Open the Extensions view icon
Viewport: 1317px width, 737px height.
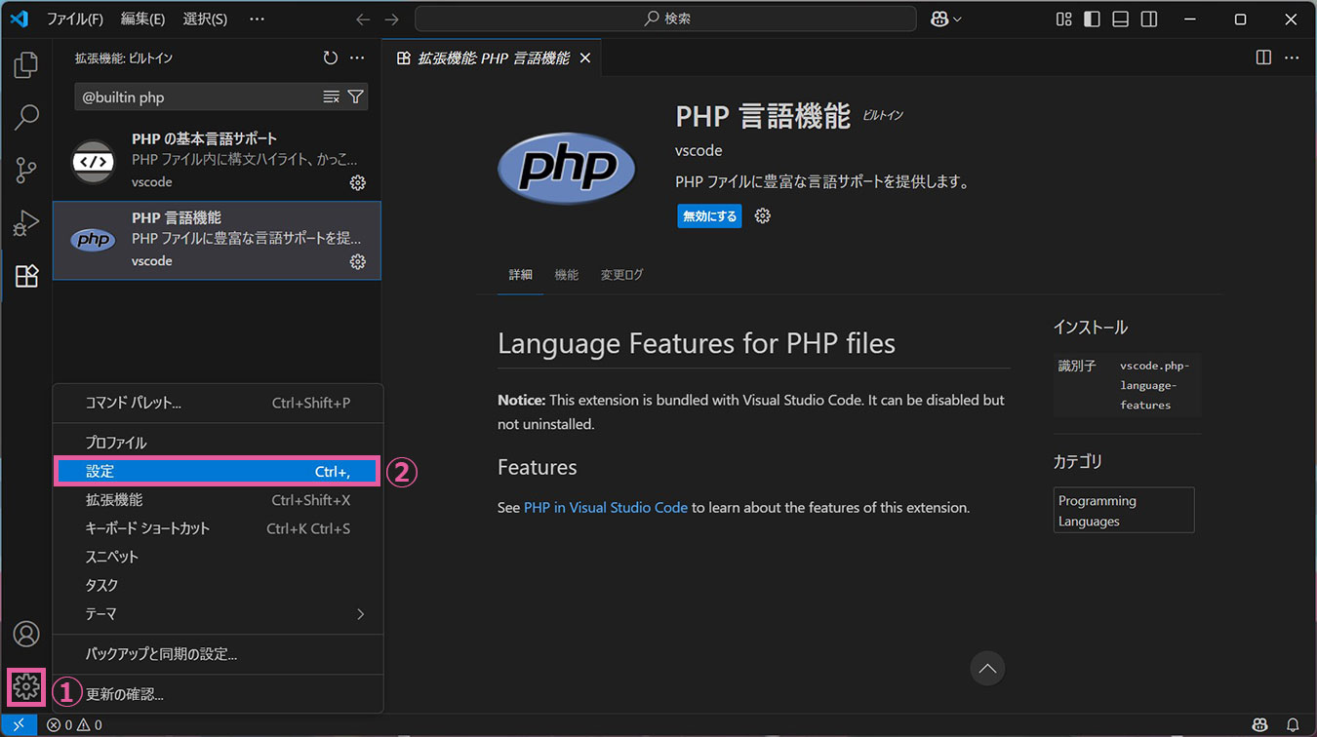26,276
